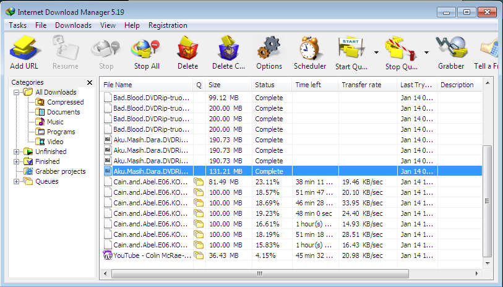Sort by Transfer rate column header
503x287 pixels.
click(368, 85)
